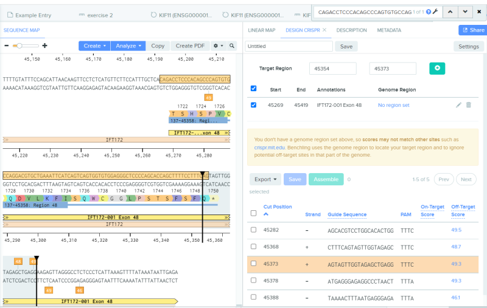The height and width of the screenshot is (308, 487).
Task: Select the guide at cut position 45282
Action: (253, 230)
